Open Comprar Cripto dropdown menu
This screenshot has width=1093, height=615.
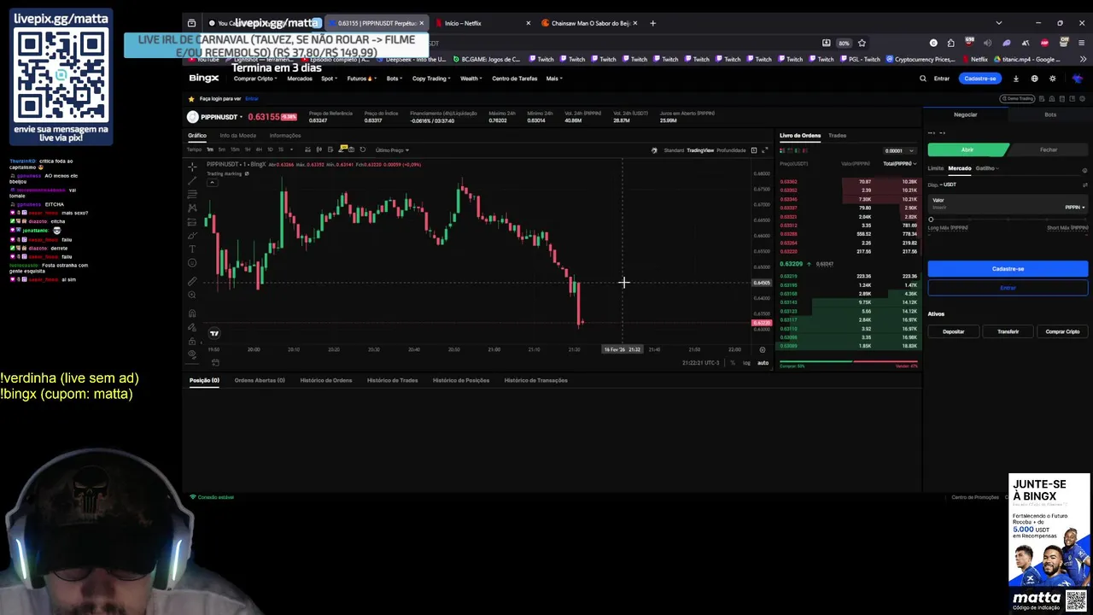254,79
